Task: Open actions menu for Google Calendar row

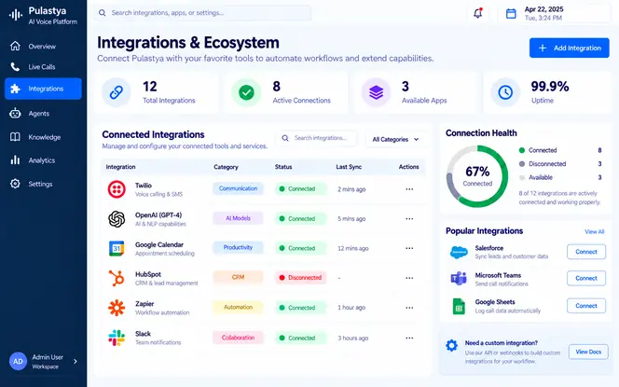Action: (409, 248)
